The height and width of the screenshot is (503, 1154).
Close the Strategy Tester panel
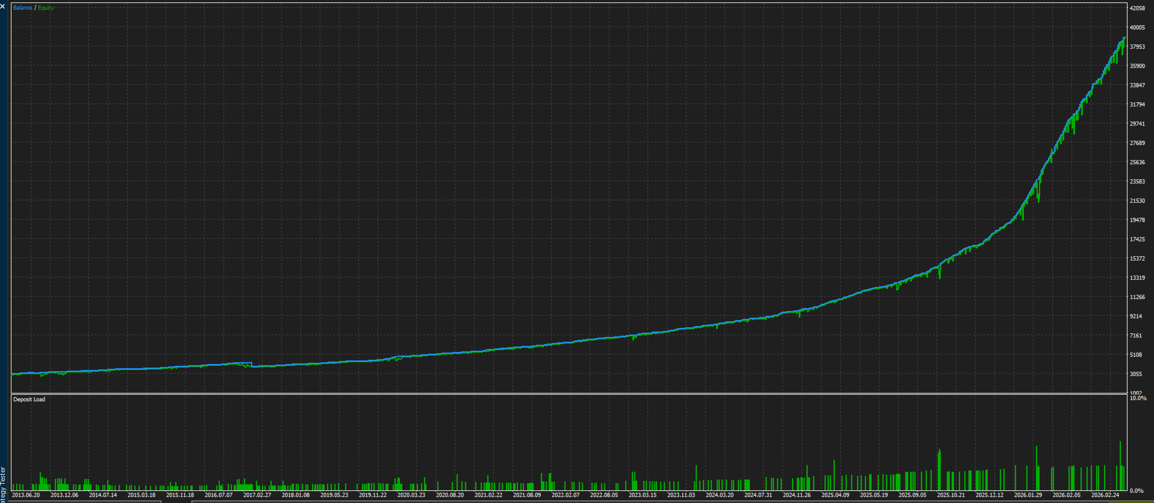(3, 7)
